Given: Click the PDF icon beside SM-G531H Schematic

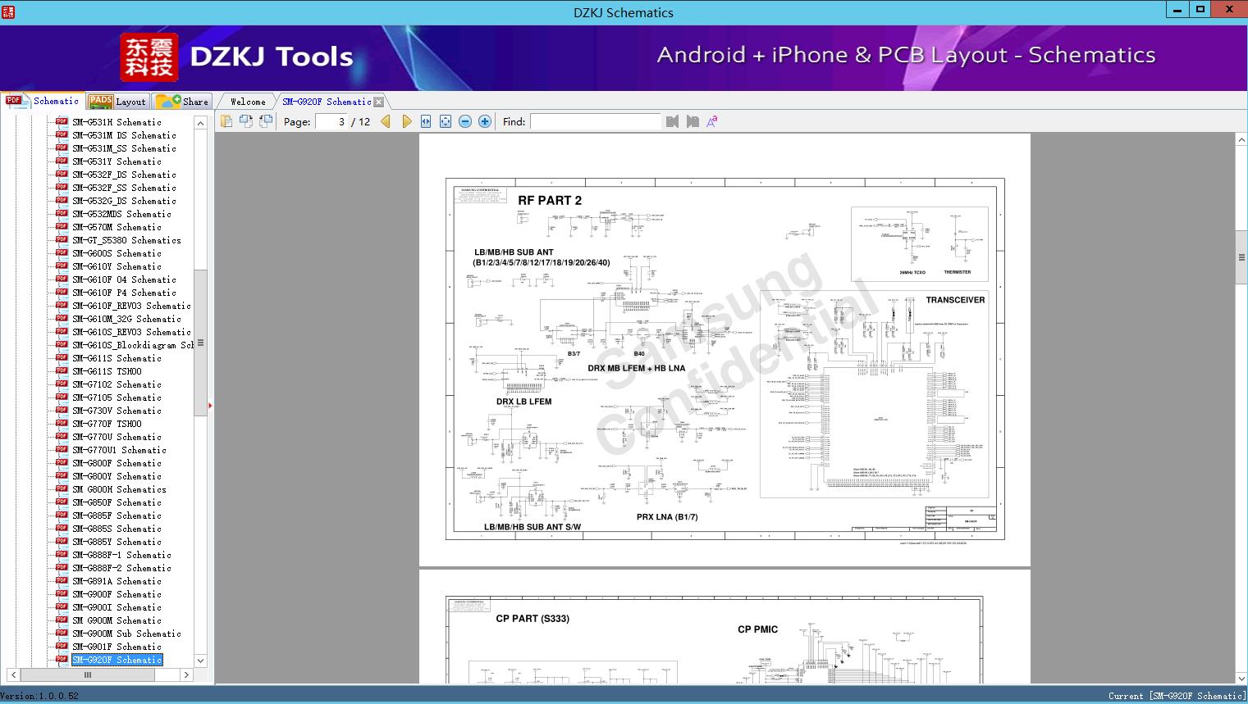Looking at the screenshot, I should pyautogui.click(x=62, y=121).
